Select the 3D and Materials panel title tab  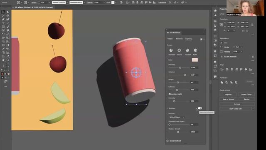173,32
